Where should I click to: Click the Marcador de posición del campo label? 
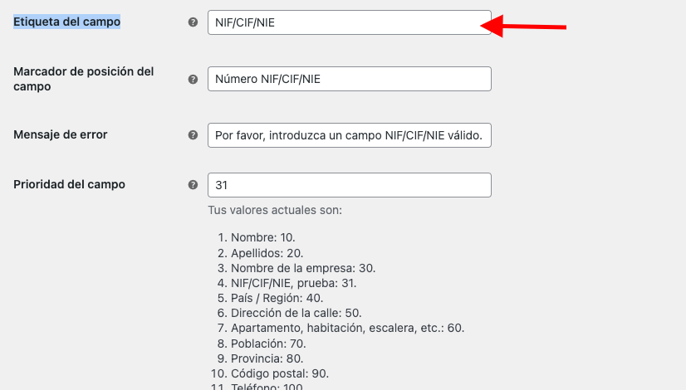point(84,79)
